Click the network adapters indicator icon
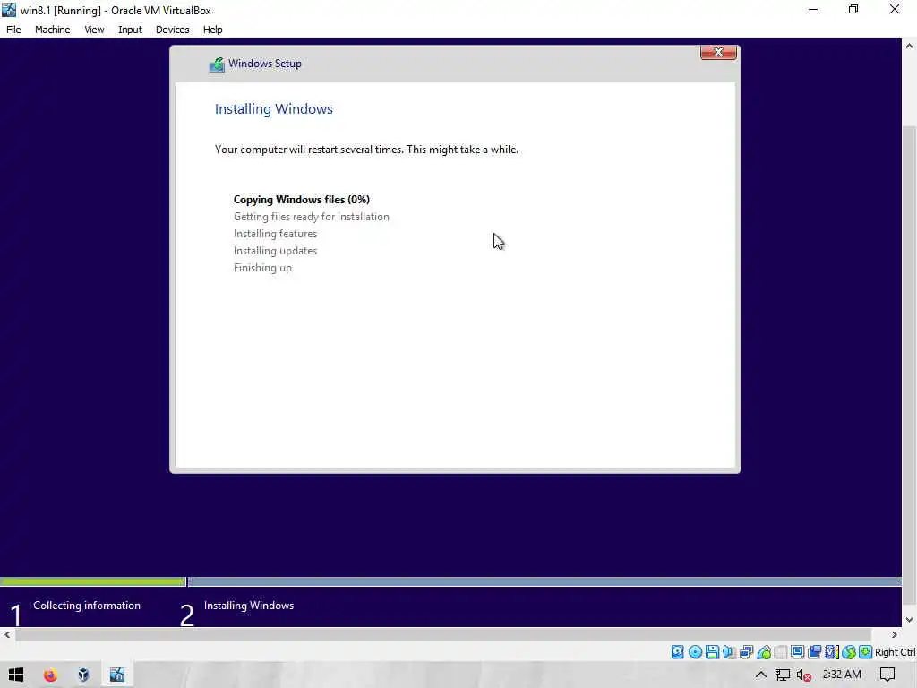 coord(746,652)
